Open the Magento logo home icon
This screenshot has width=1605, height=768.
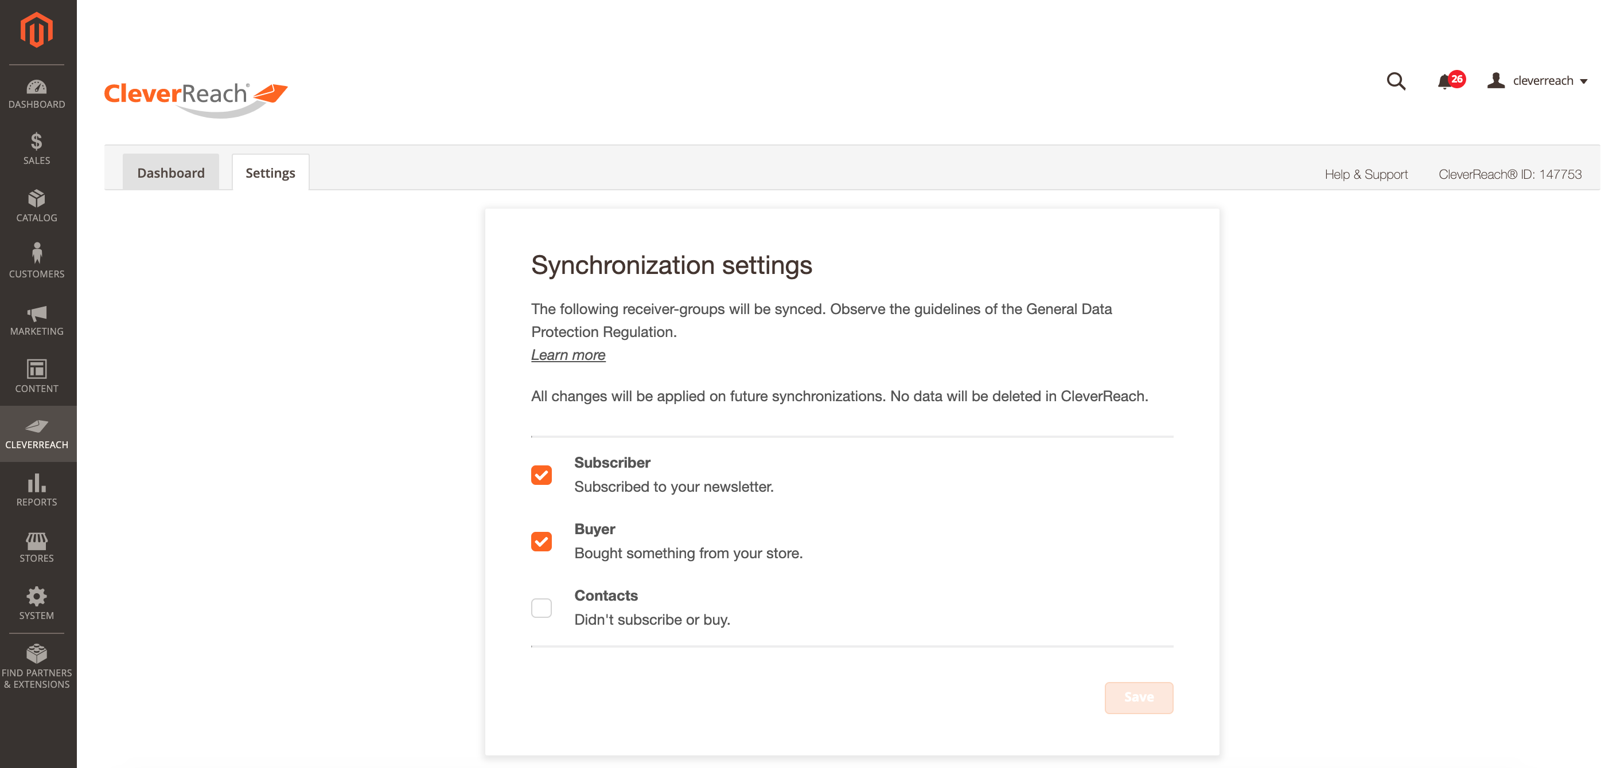[37, 29]
